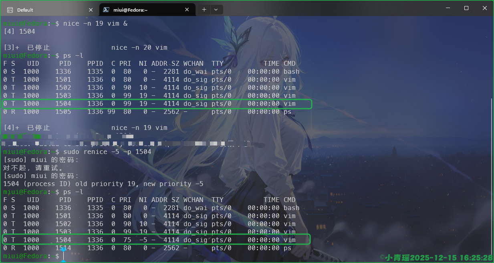Click the bash row in first ps output
Viewport: 494px width, 263px height.
point(151,72)
